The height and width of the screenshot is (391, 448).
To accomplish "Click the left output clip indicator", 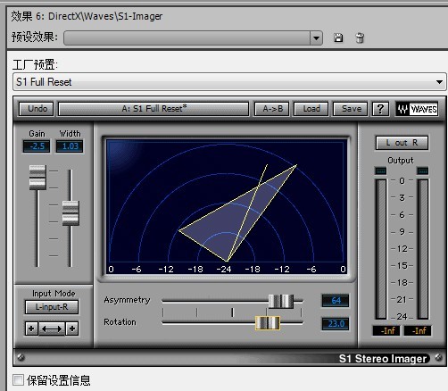I will (x=380, y=171).
